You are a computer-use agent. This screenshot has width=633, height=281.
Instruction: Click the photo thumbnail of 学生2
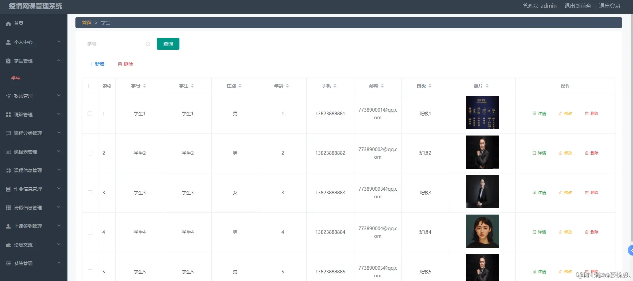(482, 152)
